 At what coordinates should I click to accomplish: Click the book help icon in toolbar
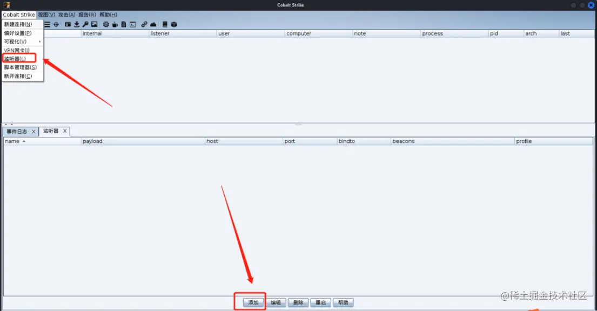[x=165, y=24]
